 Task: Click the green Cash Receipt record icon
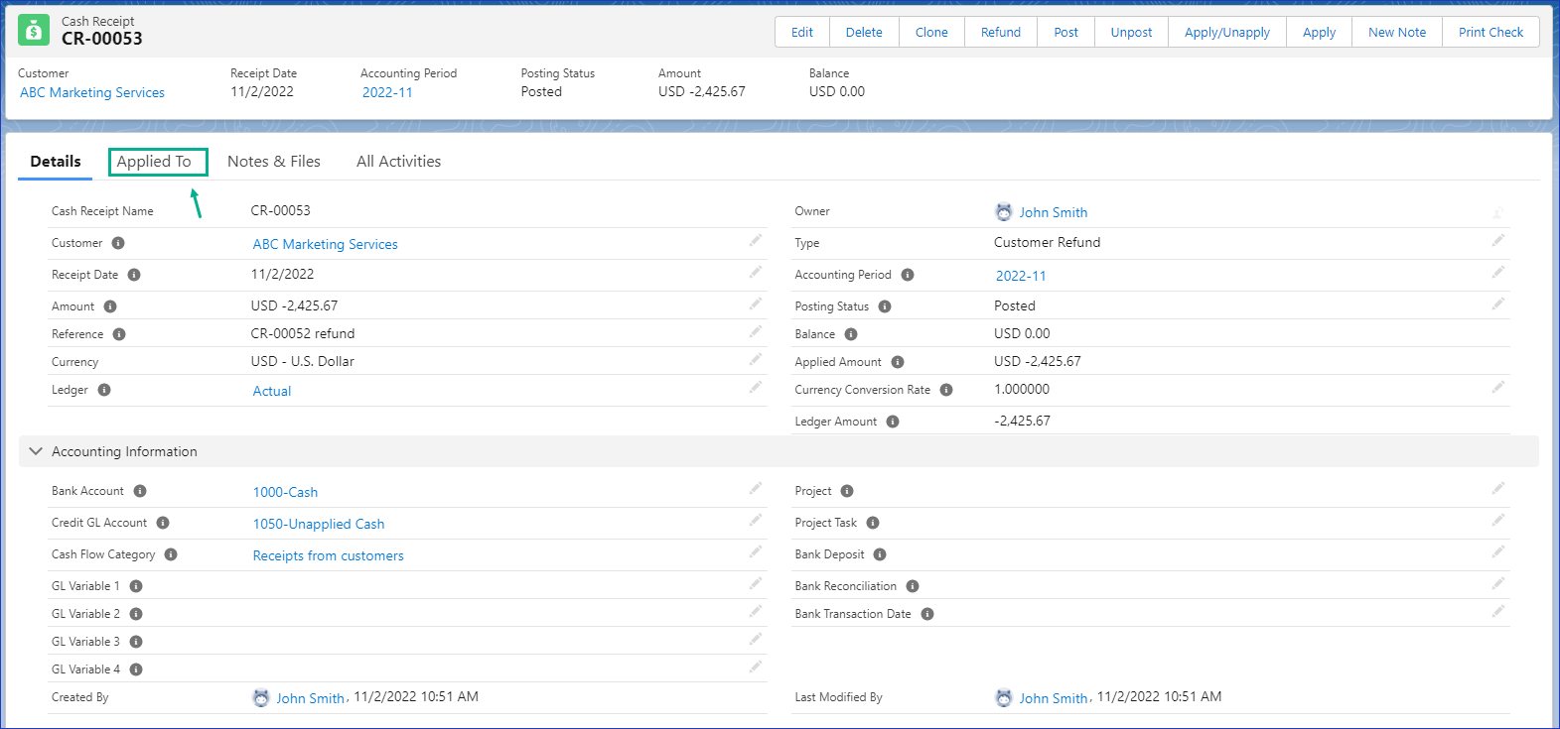[x=34, y=31]
